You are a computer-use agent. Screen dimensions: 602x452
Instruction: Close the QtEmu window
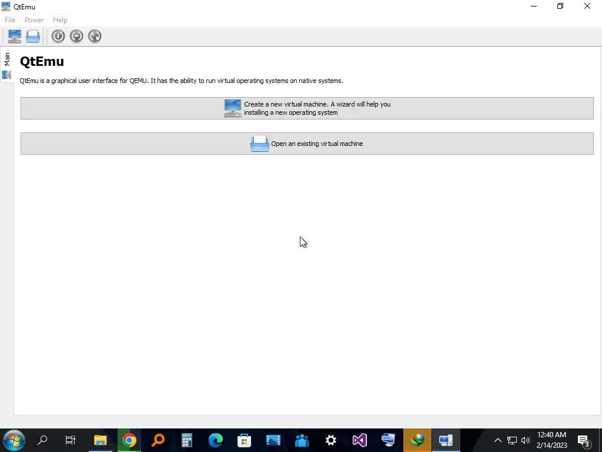587,6
